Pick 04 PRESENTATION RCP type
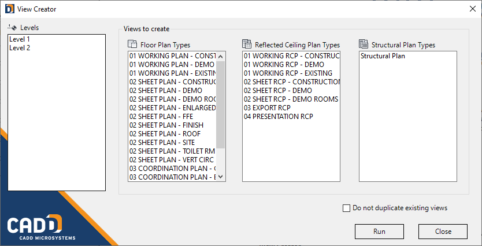 (x=291, y=117)
